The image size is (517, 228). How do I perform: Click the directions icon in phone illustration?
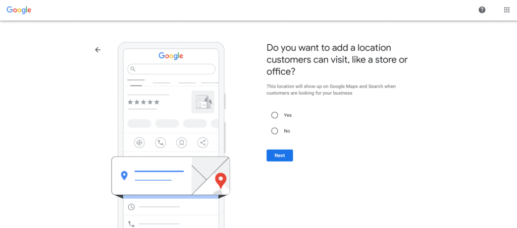pos(139,142)
